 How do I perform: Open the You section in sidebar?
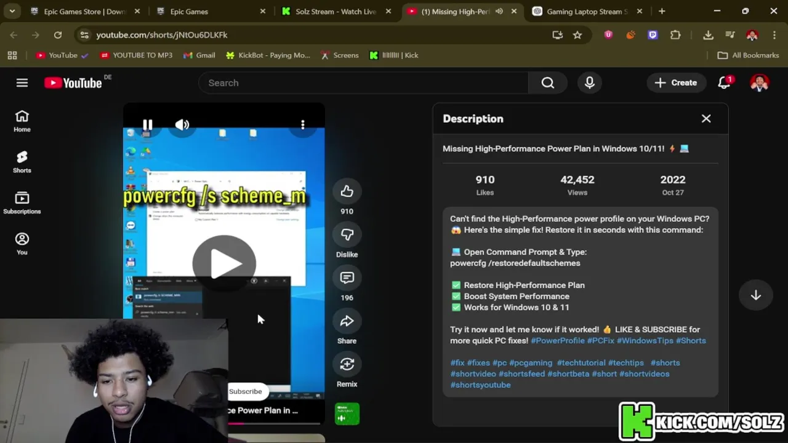click(22, 244)
